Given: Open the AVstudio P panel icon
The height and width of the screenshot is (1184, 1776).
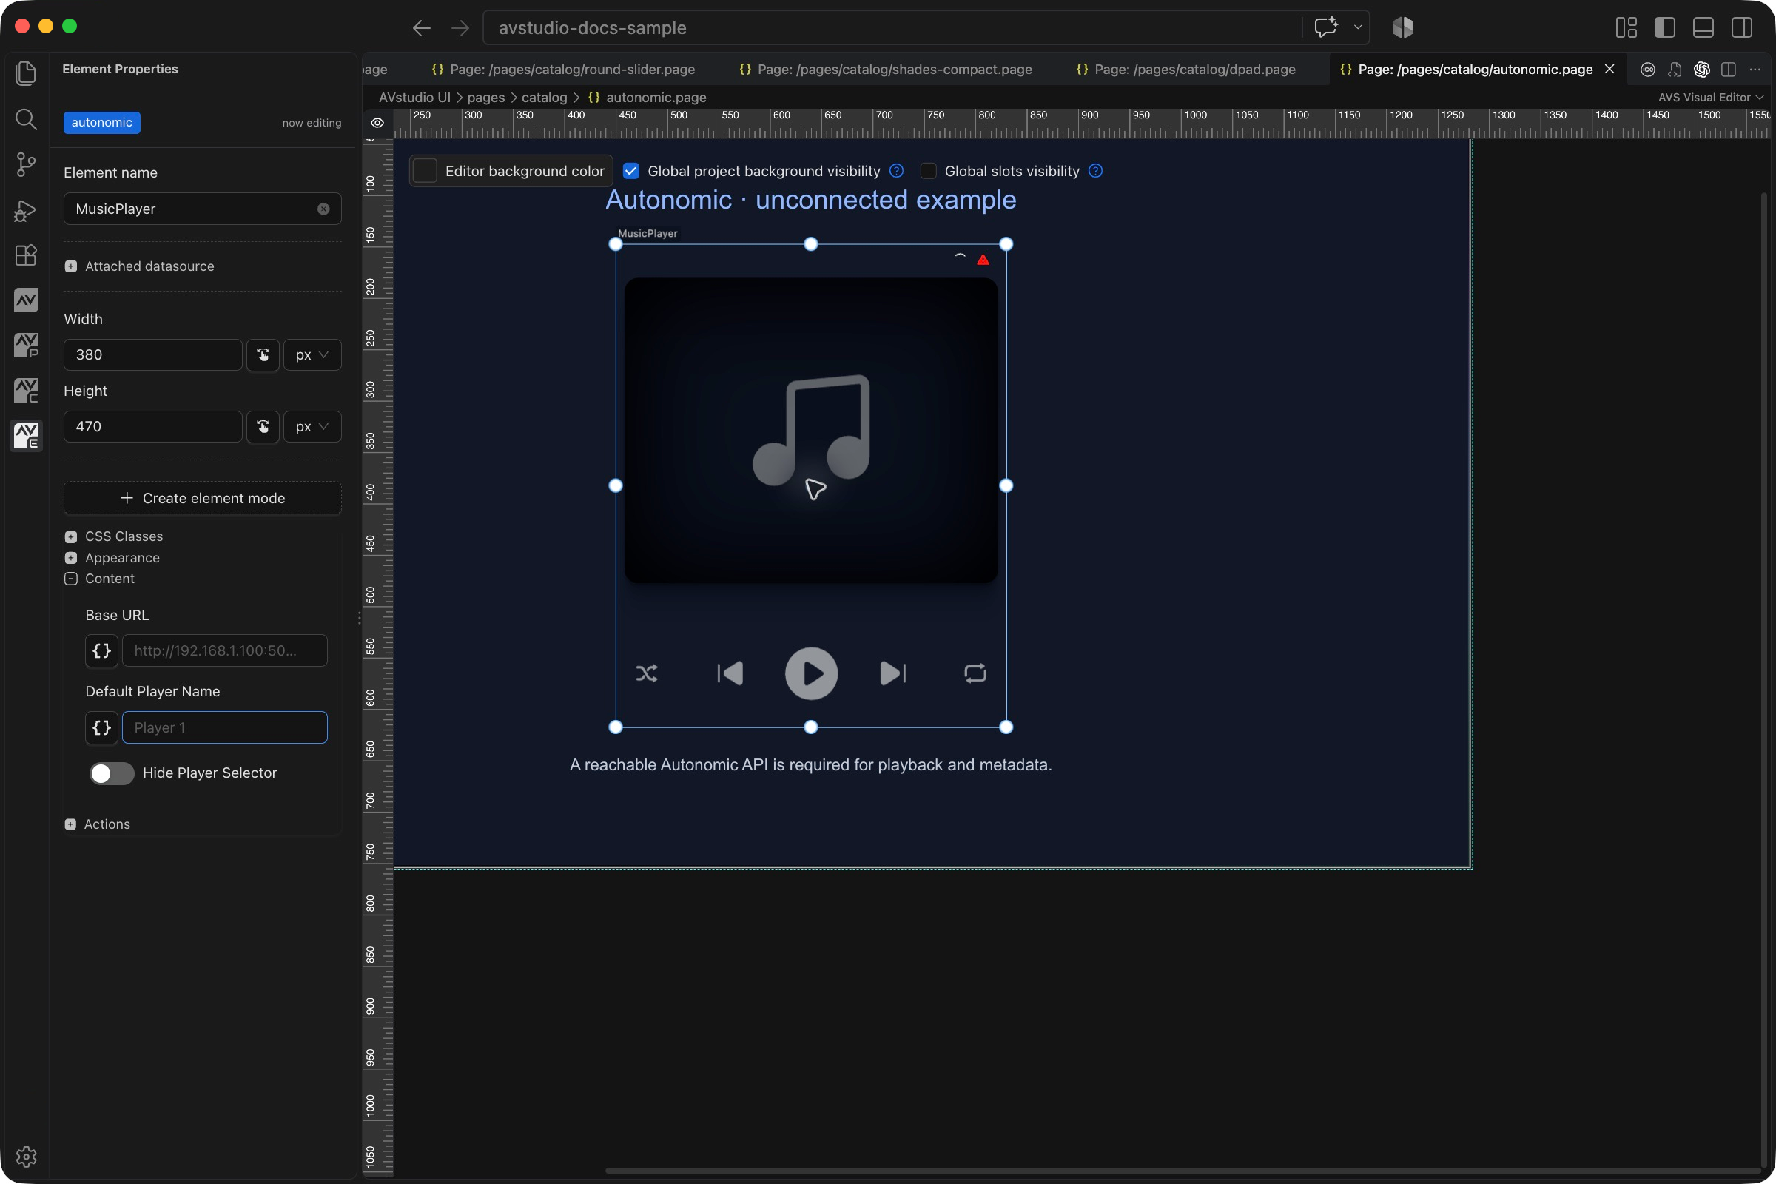Looking at the screenshot, I should [26, 346].
